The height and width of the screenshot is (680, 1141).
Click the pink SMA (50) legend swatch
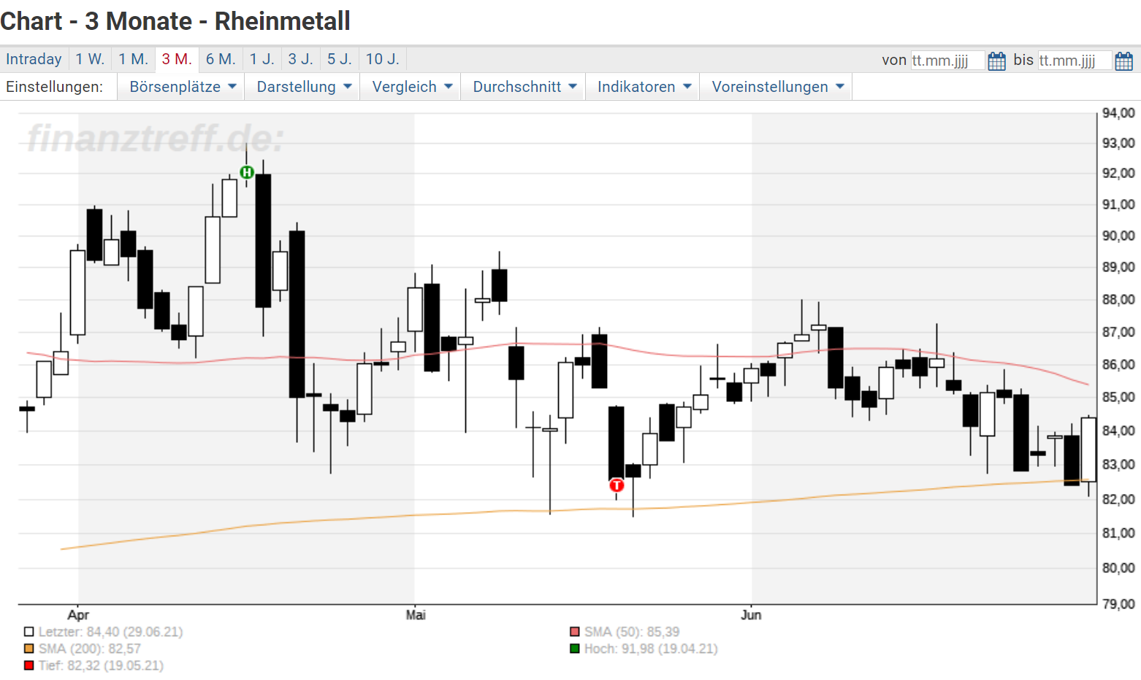pos(575,632)
